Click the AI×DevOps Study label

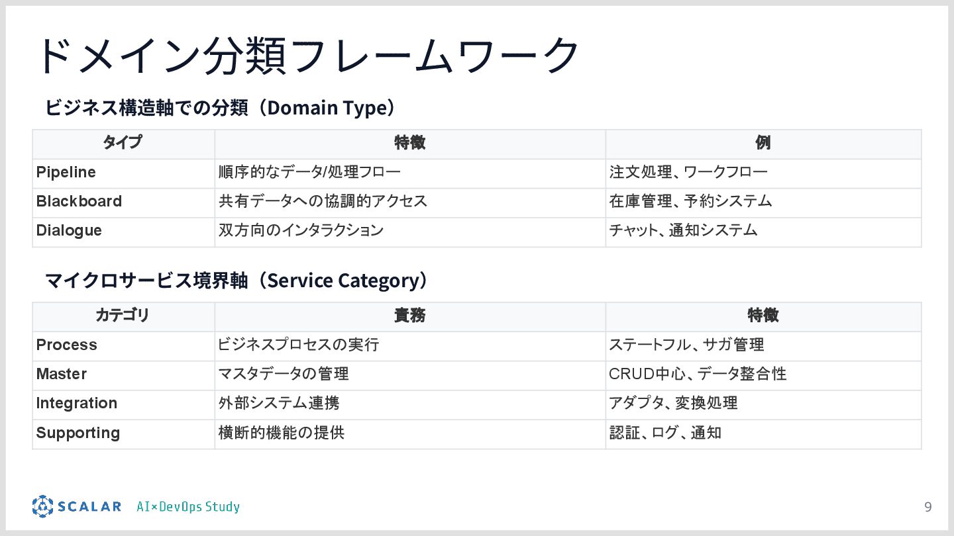[x=188, y=507]
